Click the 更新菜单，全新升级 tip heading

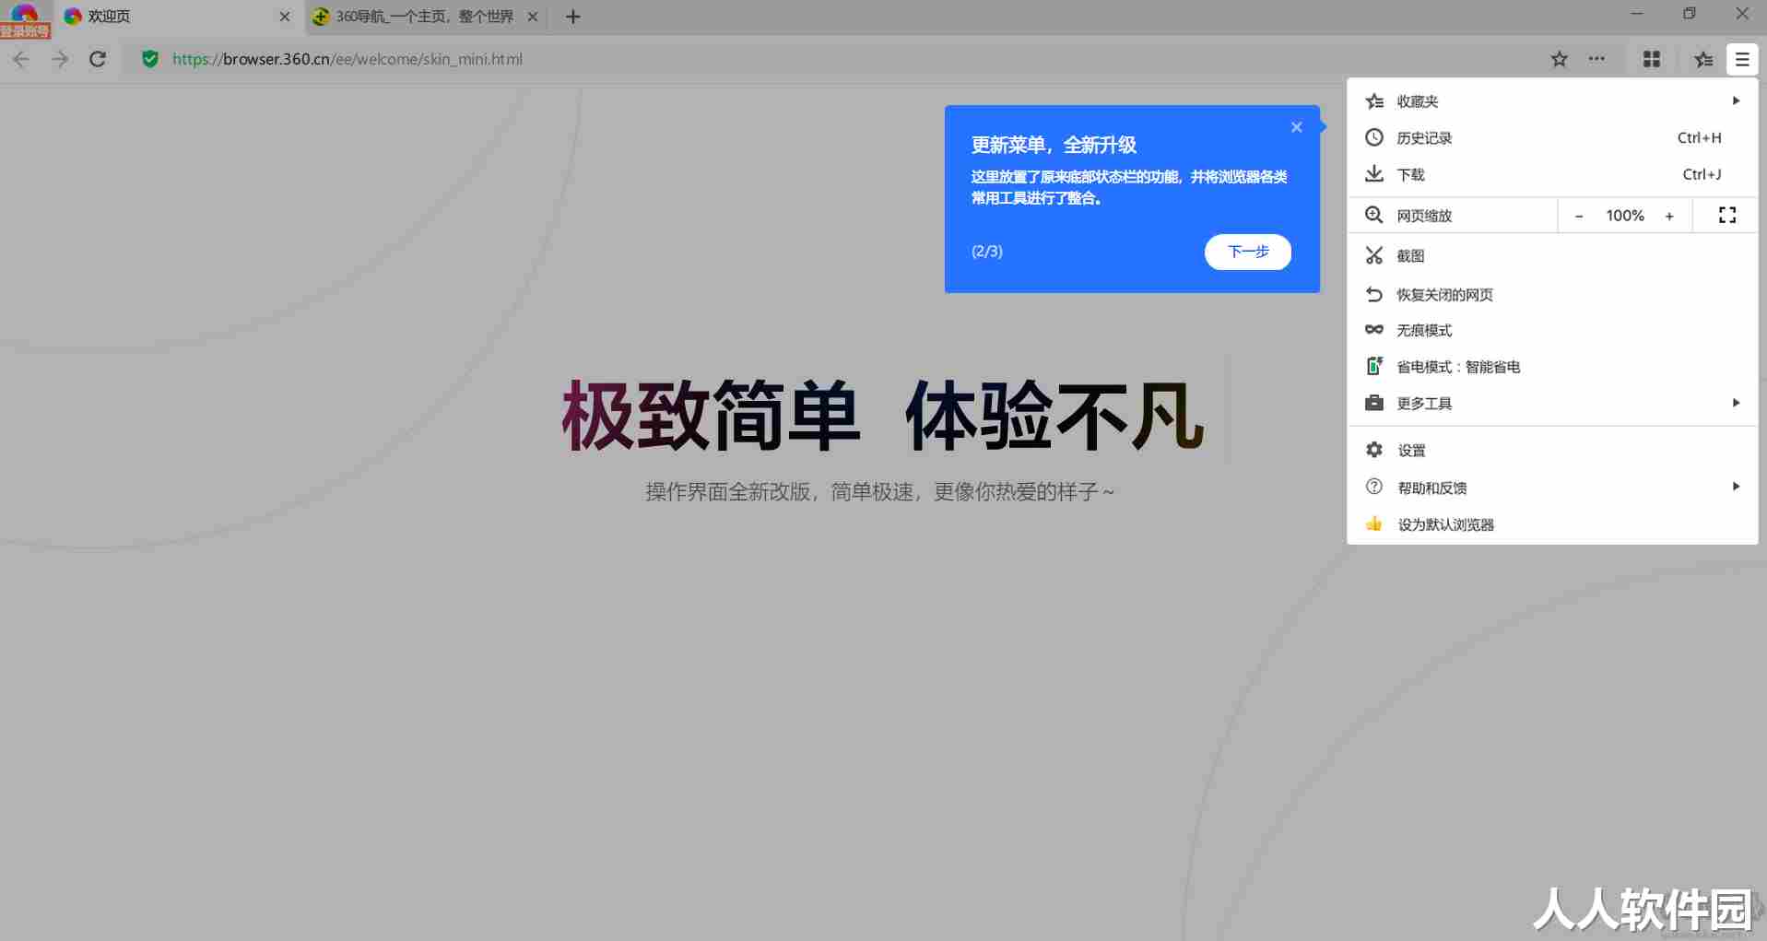pos(1054,145)
